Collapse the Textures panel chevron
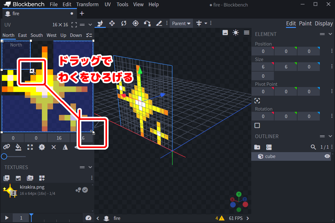Screen dimensions: 335x223 click(x=90, y=167)
